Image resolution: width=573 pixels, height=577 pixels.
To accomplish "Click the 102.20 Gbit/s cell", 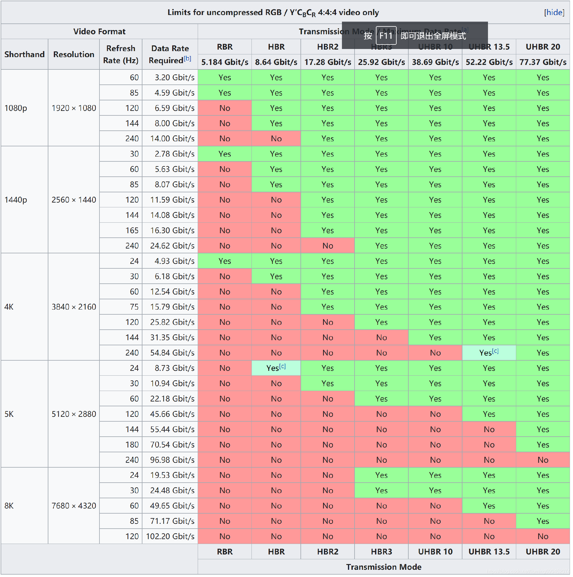I will pyautogui.click(x=170, y=536).
